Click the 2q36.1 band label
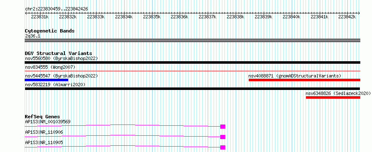The image size is (372, 152). 33,36
